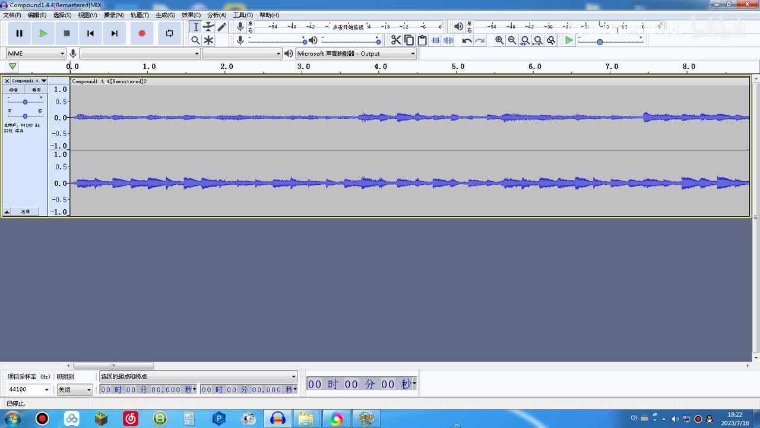
Task: Open Audacity headphones icon in taskbar
Action: tap(277, 418)
